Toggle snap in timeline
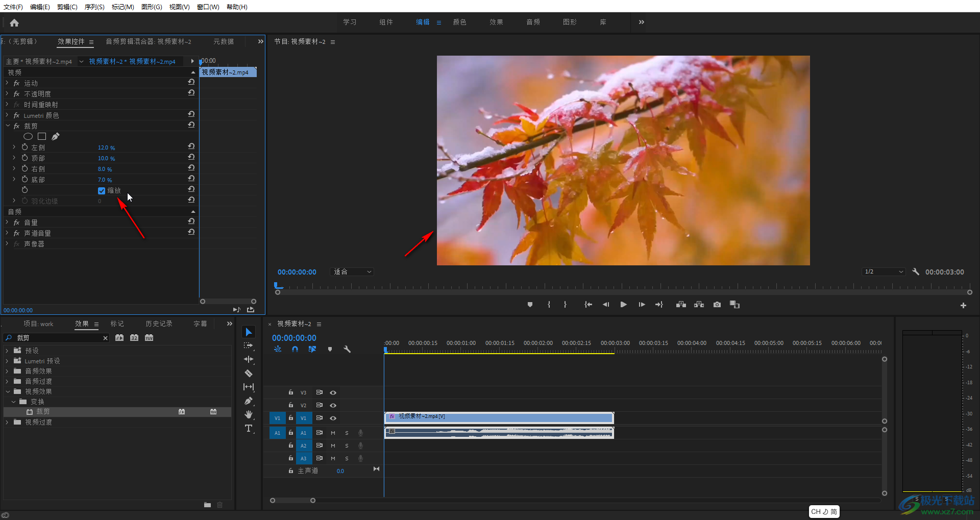The image size is (980, 520). coord(295,350)
